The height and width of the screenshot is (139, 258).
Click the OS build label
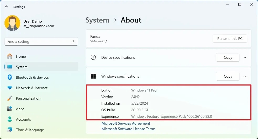click(x=108, y=110)
